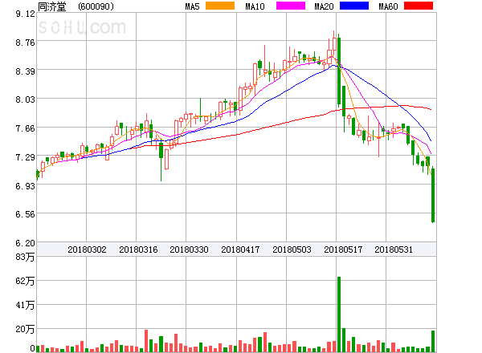This screenshot has height=353, width=482.
Task: Click the 6.93 price axis label
Action: [25, 186]
